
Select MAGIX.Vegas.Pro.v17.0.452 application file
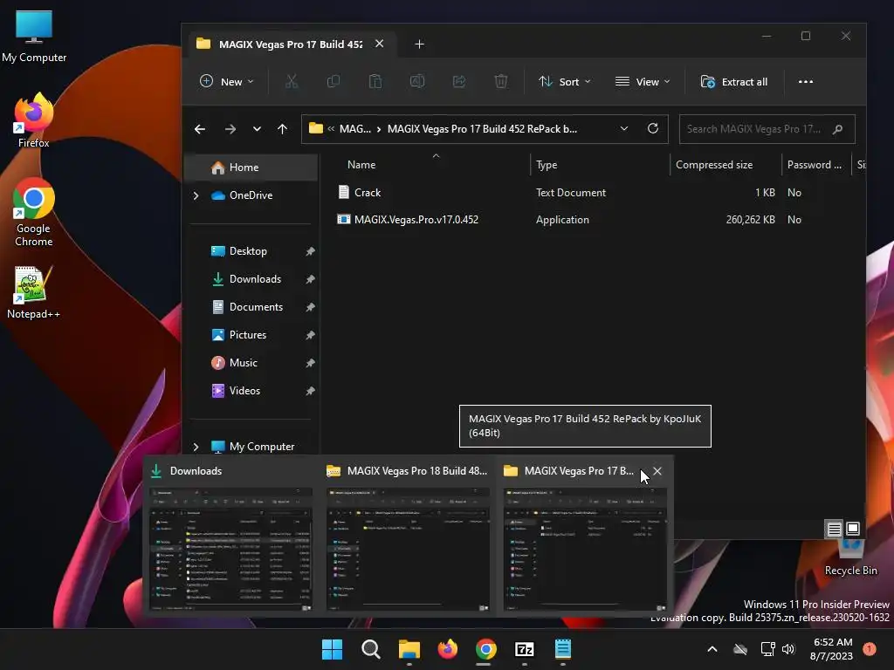click(x=416, y=219)
